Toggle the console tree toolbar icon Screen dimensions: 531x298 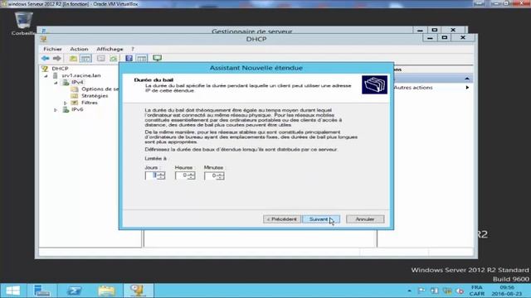pyautogui.click(x=85, y=59)
